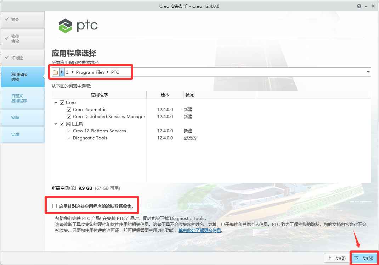Uncheck the Creo Parametric checkbox
Screen dimensions: 379x265
pos(69,109)
